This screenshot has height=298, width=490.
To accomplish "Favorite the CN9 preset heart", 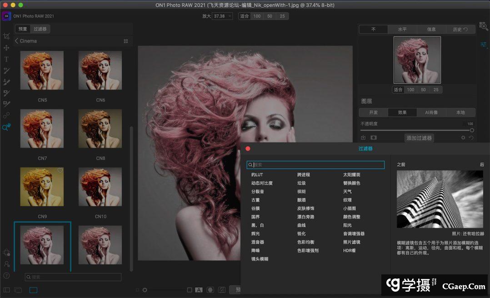I will [60, 170].
